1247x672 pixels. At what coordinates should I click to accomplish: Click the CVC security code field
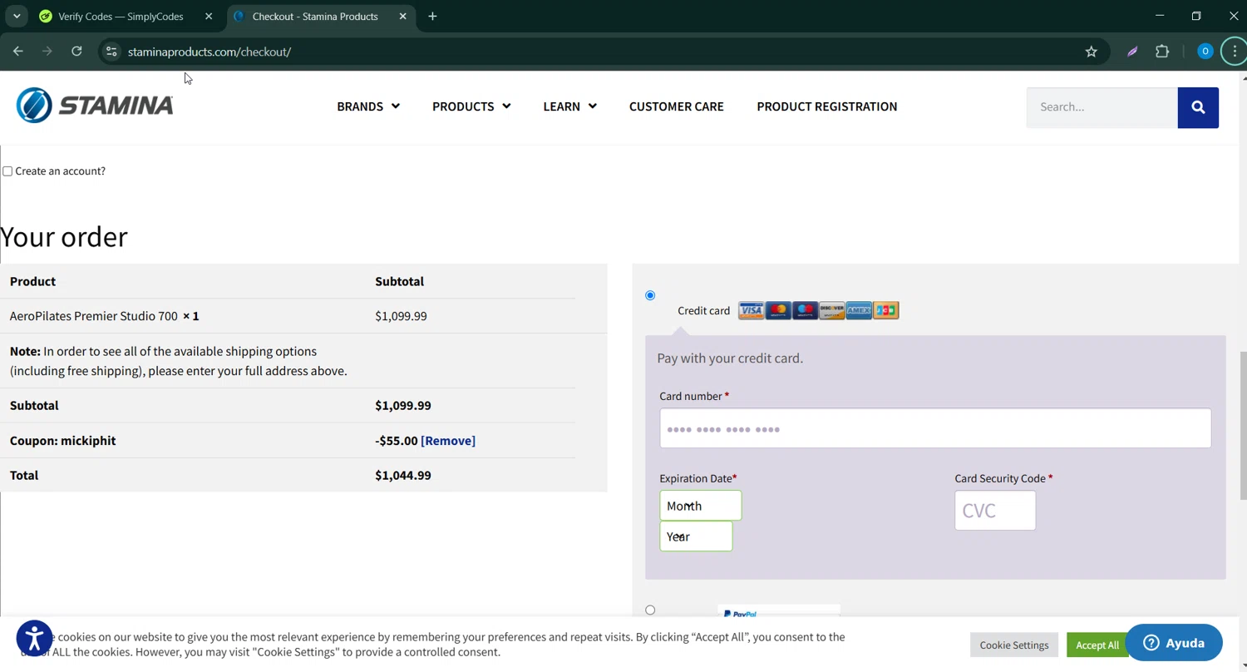(x=995, y=511)
